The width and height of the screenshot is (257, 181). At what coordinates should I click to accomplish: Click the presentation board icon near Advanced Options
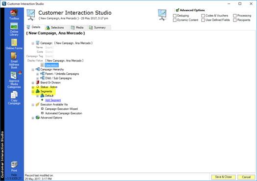pyautogui.click(x=162, y=15)
